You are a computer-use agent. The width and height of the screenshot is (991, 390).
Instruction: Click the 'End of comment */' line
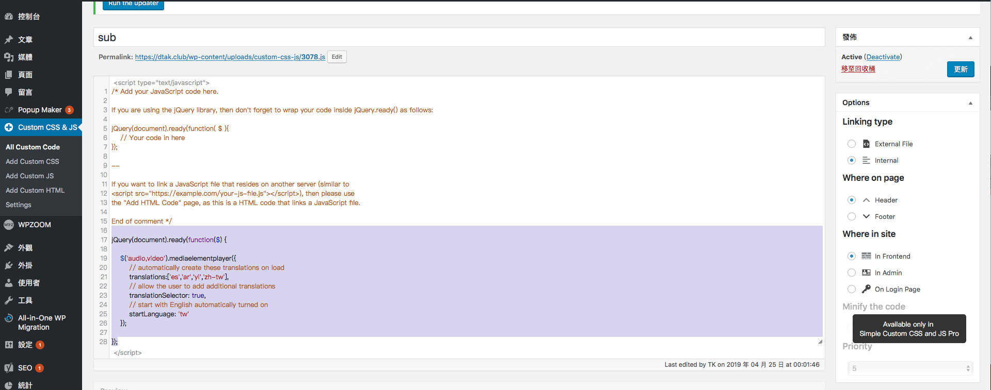(141, 221)
